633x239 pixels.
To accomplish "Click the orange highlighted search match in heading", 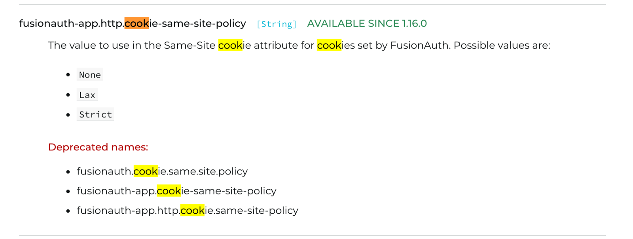I will tap(136, 23).
